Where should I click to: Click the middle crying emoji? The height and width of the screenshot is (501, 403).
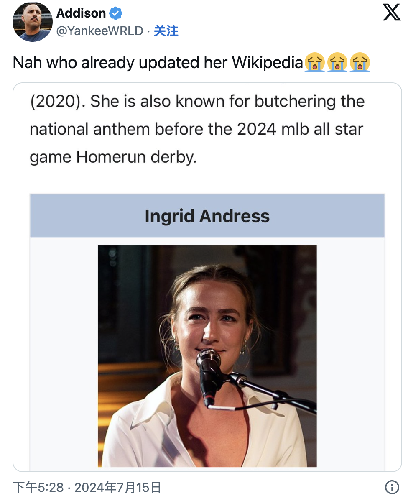click(337, 63)
